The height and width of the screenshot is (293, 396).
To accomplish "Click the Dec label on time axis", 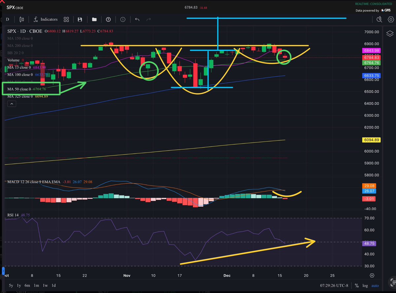I will tap(227, 275).
